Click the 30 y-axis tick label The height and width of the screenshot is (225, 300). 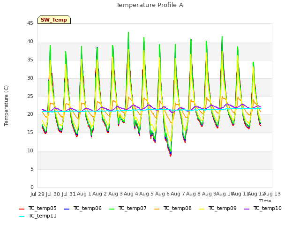click(x=30, y=78)
